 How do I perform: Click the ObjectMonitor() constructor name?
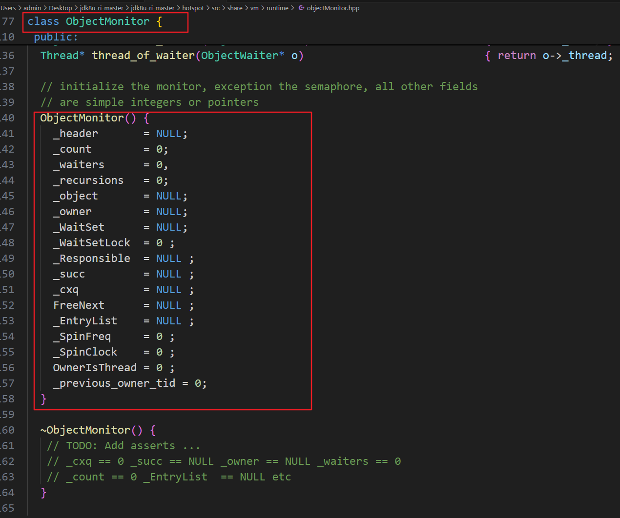(x=82, y=118)
